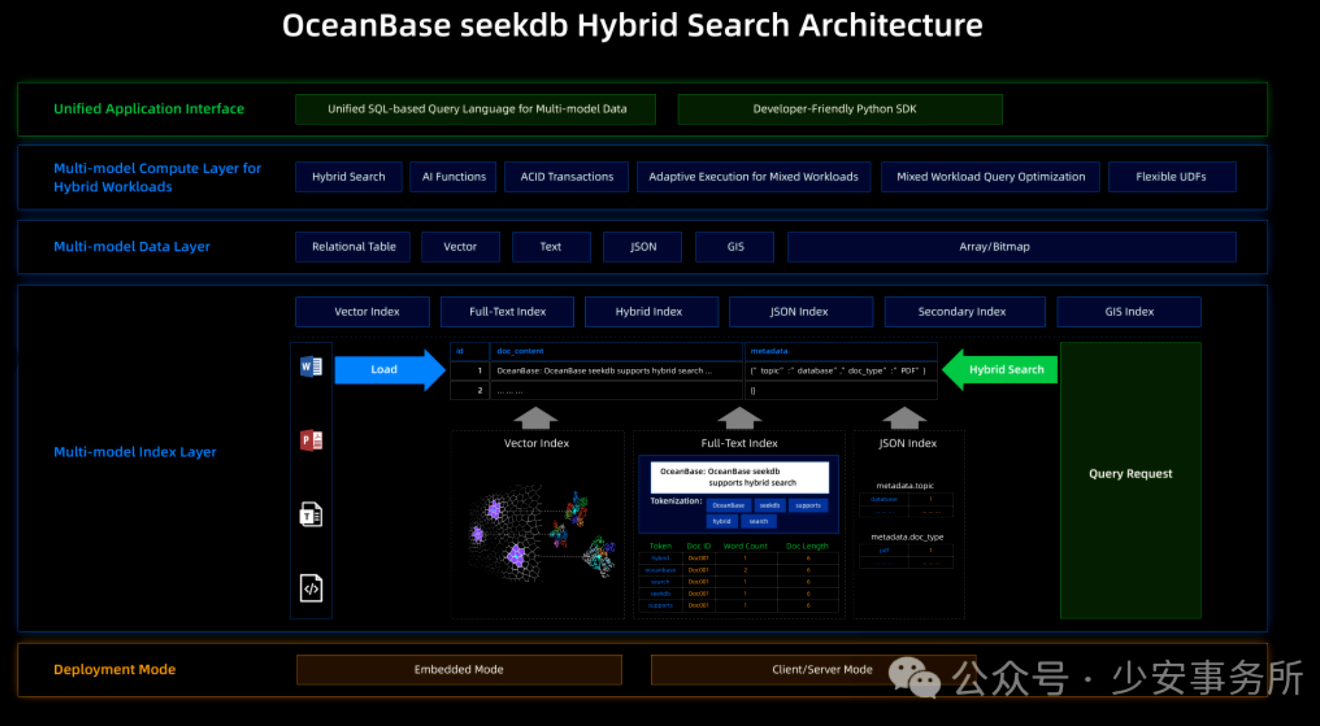The image size is (1320, 726).
Task: Select the 'seekdb' token chip
Action: click(x=770, y=505)
